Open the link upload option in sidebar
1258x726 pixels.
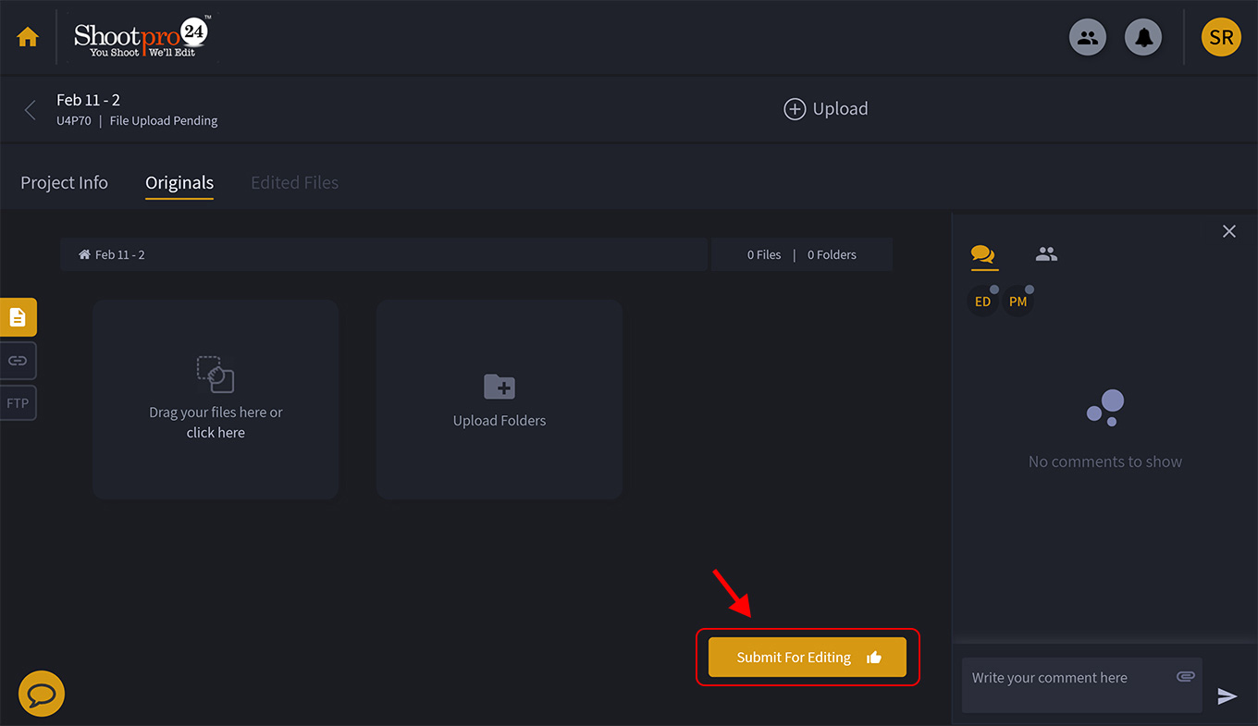point(16,361)
